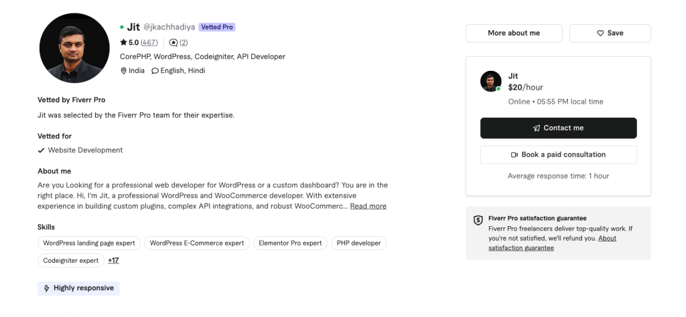Click the languages speech bubble icon
Image resolution: width=686 pixels, height=317 pixels.
pos(155,71)
